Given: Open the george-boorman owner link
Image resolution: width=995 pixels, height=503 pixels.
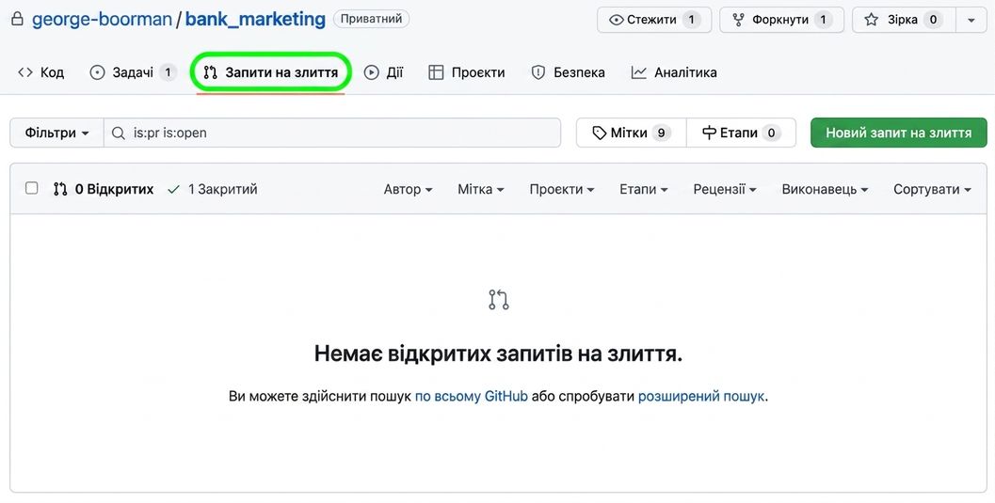Looking at the screenshot, I should (x=103, y=19).
